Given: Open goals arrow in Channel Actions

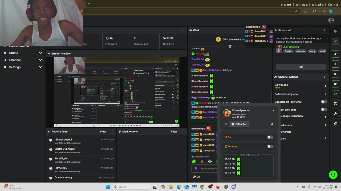Looking at the screenshot, I should click(x=325, y=138).
